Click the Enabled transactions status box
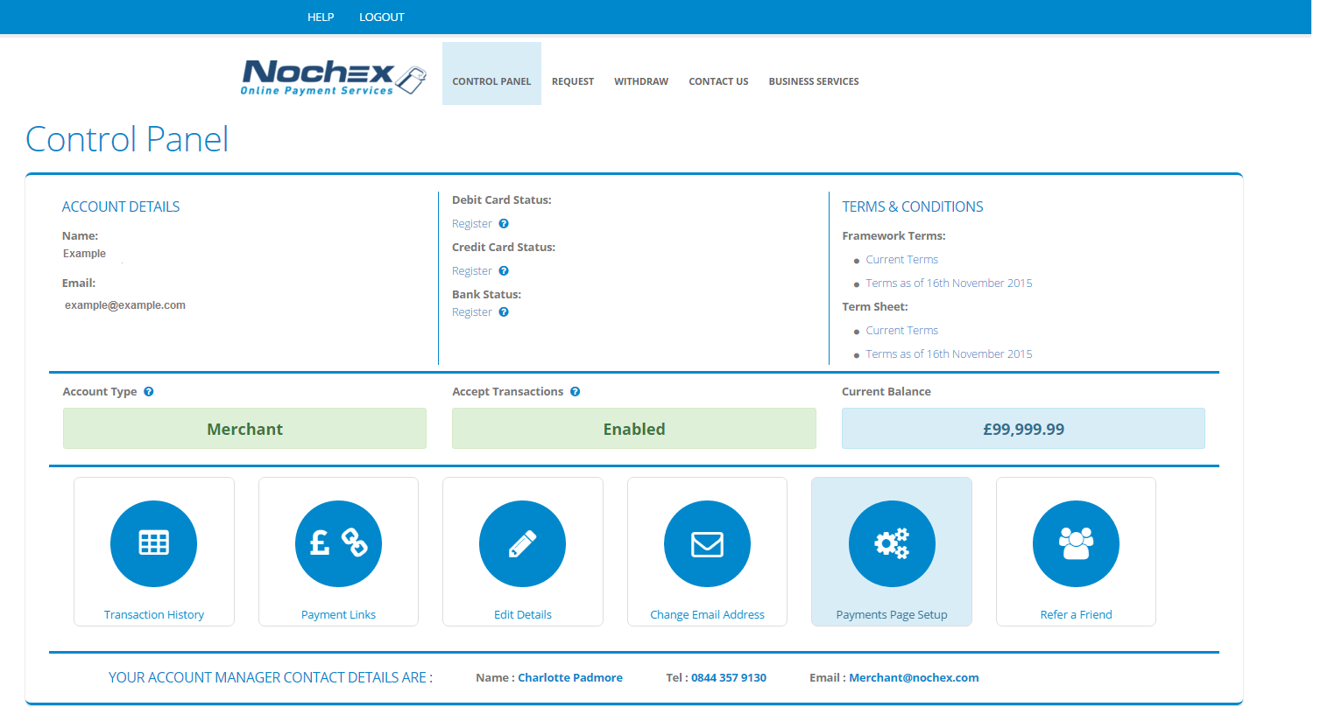 coord(634,429)
